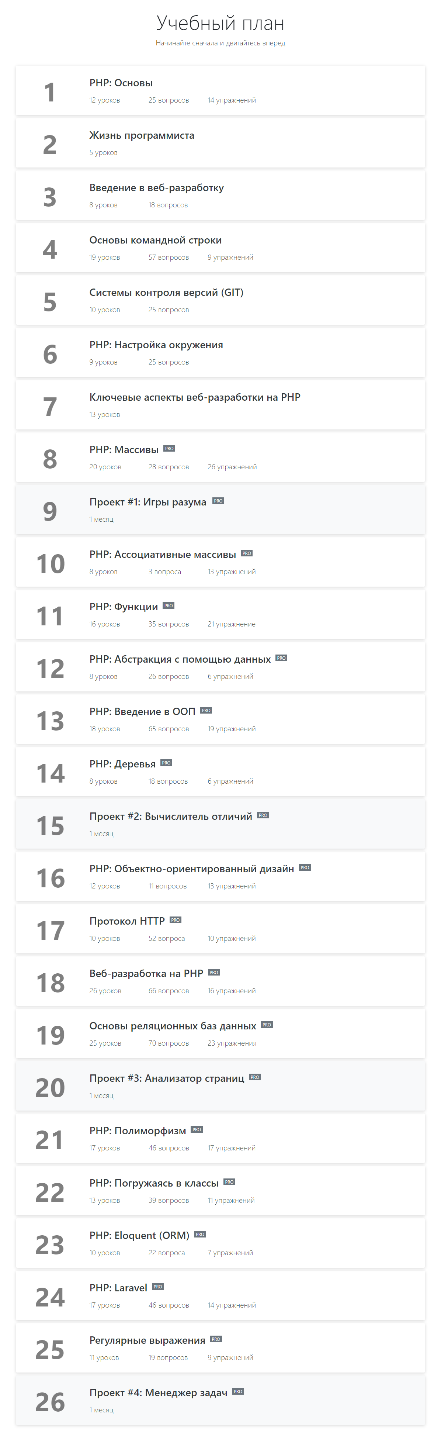Image resolution: width=441 pixels, height=1443 pixels.
Task: Open Системы контроля версий (GIT) course
Action: pos(220,300)
